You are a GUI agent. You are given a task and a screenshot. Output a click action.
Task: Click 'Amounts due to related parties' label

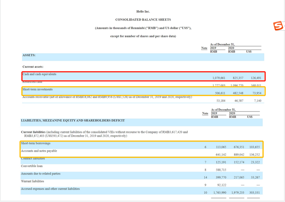coord(41,173)
